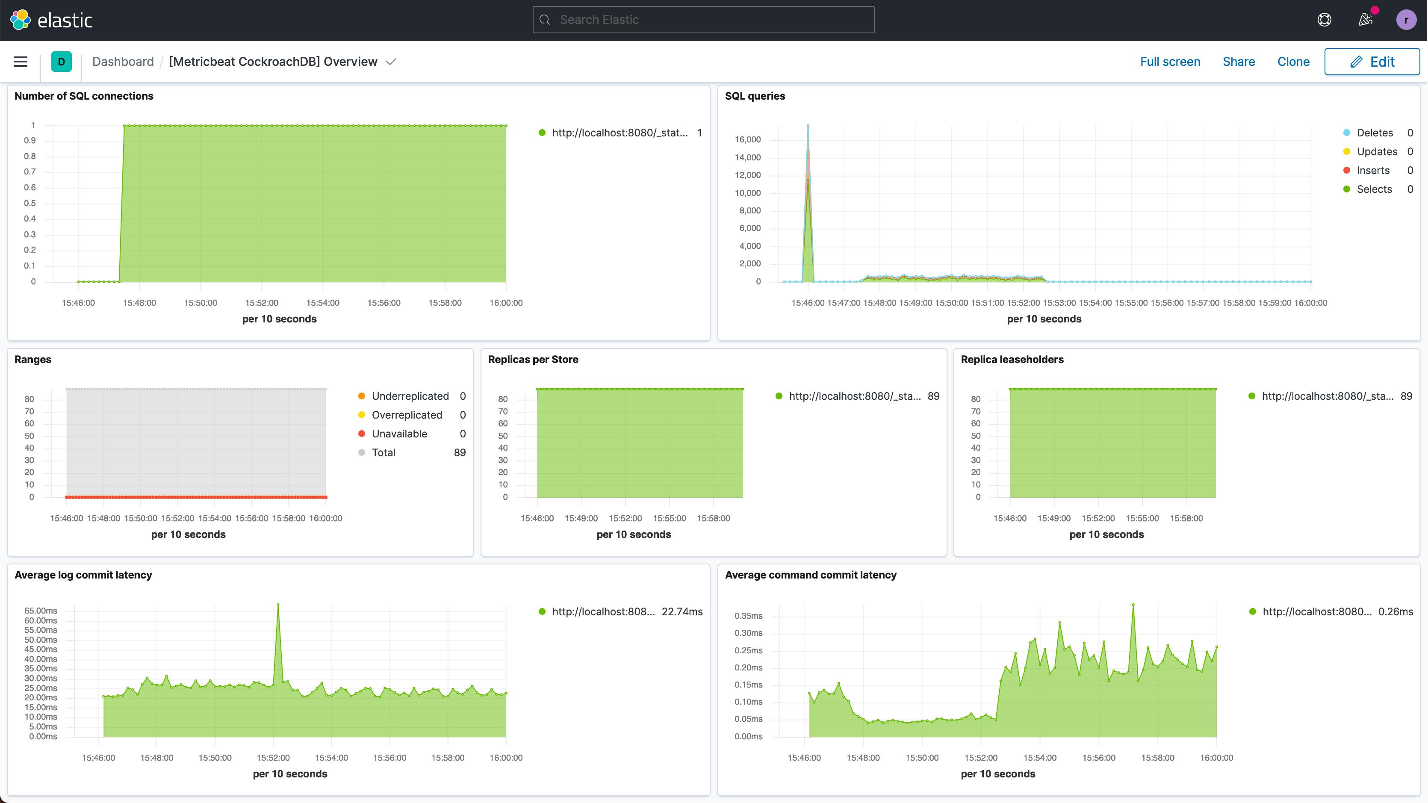Toggle the Deletes series visibility
This screenshot has height=803, width=1428.
coord(1375,133)
